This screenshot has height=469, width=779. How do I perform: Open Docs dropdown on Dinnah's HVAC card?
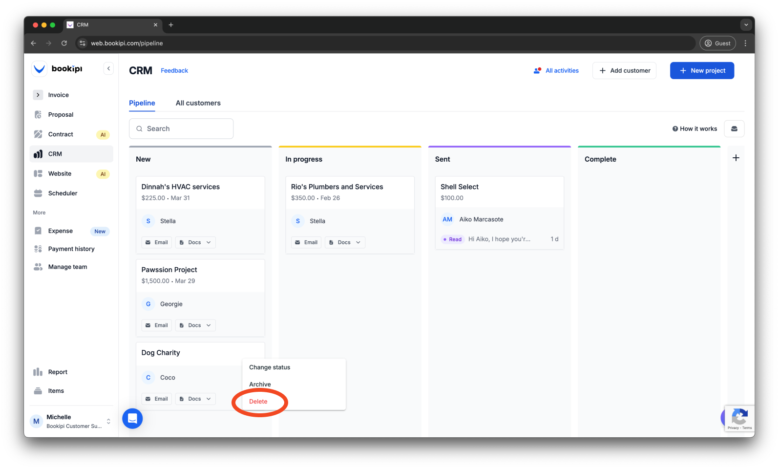coord(195,242)
